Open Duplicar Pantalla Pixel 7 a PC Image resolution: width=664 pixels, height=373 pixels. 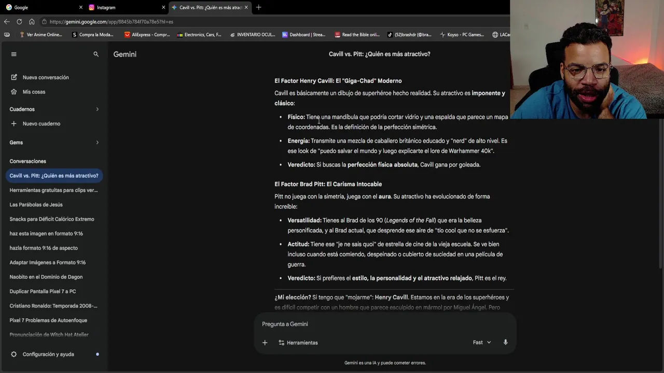54,292
